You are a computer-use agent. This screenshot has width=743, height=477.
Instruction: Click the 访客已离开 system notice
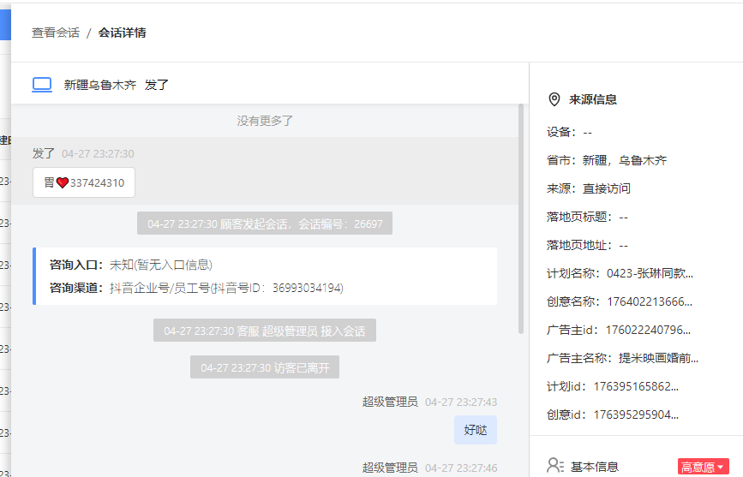(265, 367)
